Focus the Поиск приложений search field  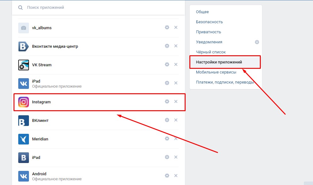[x=98, y=8]
